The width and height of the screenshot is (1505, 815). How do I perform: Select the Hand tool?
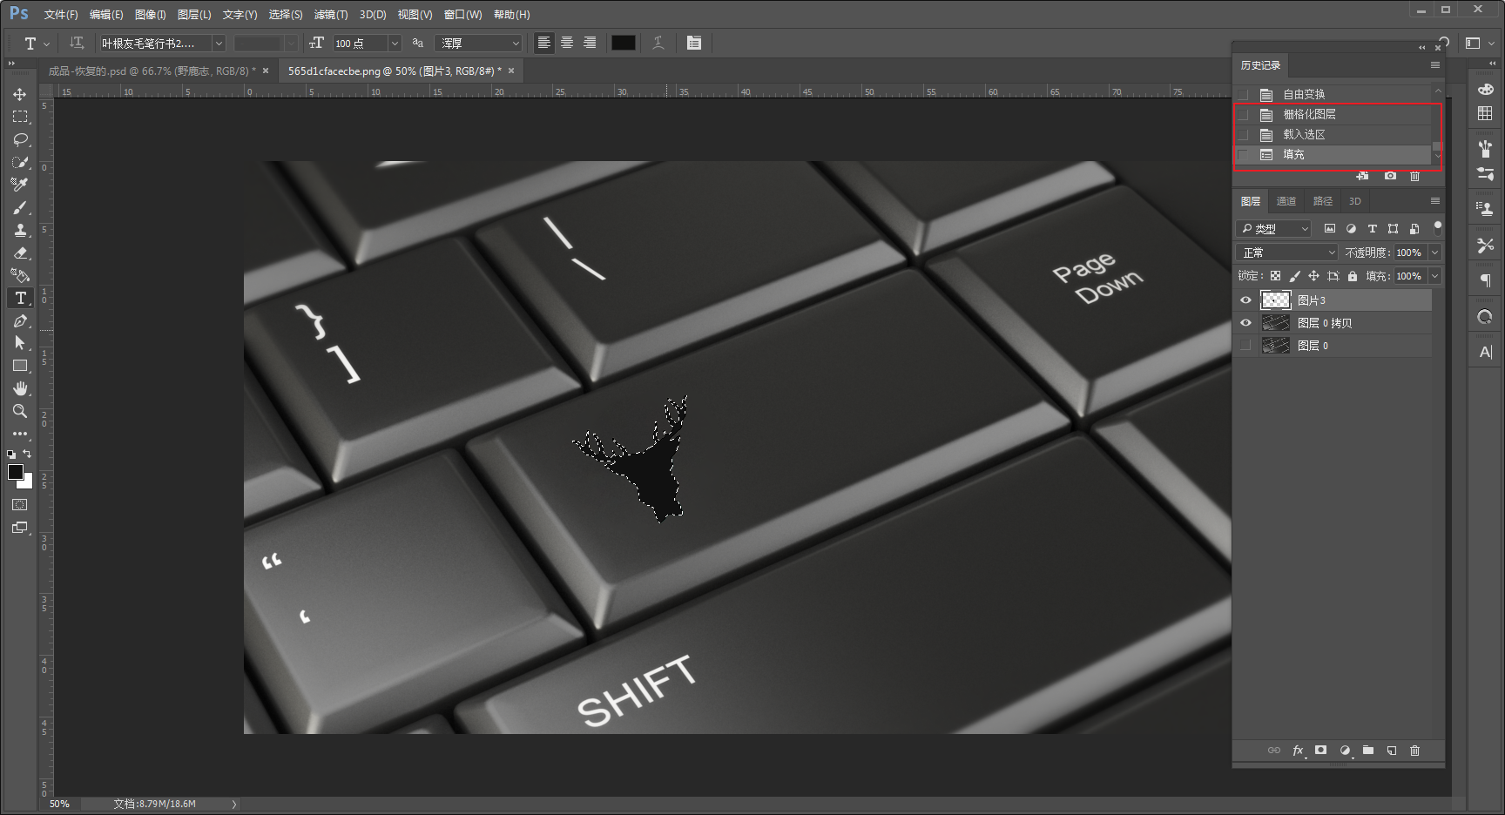coord(20,388)
